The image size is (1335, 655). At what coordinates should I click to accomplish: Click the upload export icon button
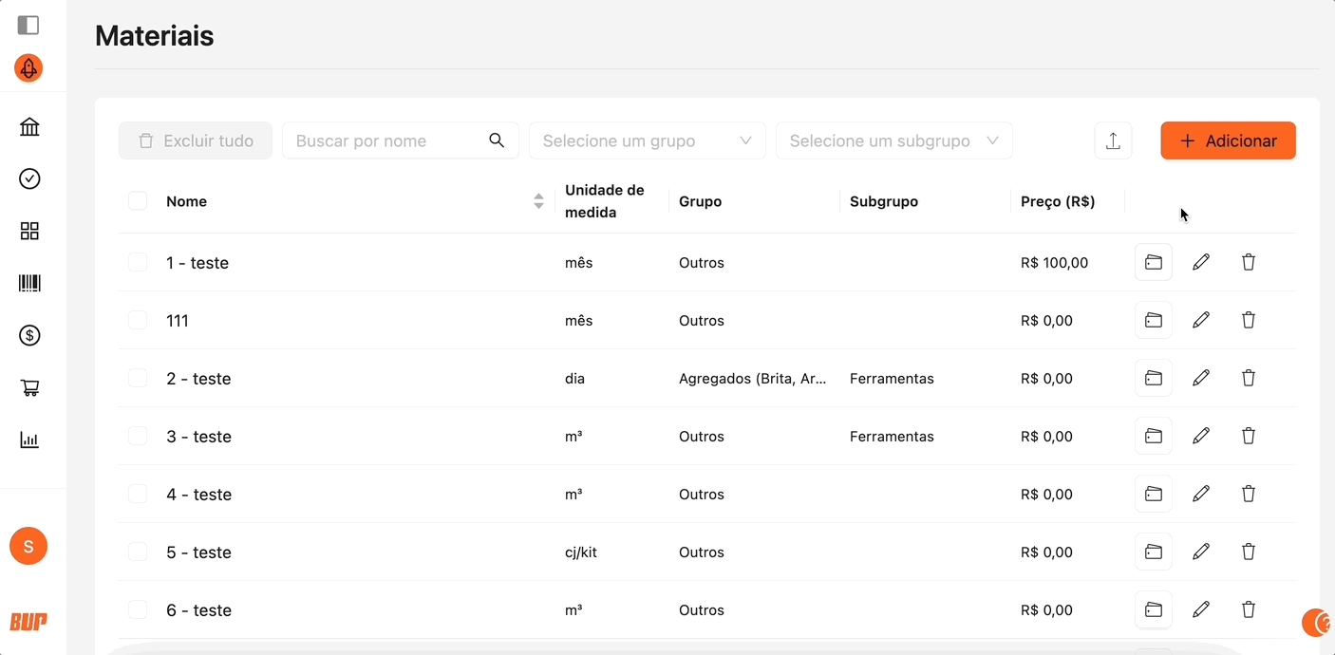coord(1113,140)
